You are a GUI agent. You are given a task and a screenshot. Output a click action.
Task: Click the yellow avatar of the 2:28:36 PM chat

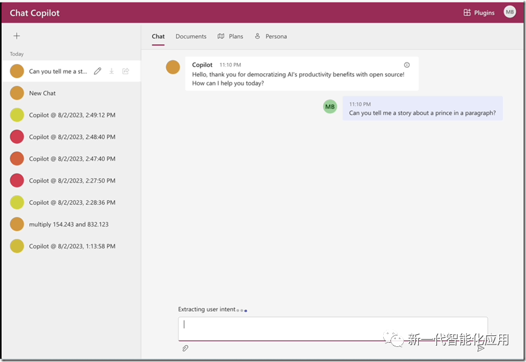point(17,202)
